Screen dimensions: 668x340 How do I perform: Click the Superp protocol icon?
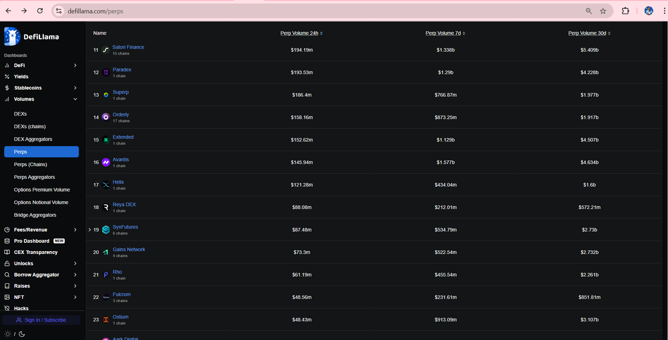tap(106, 95)
